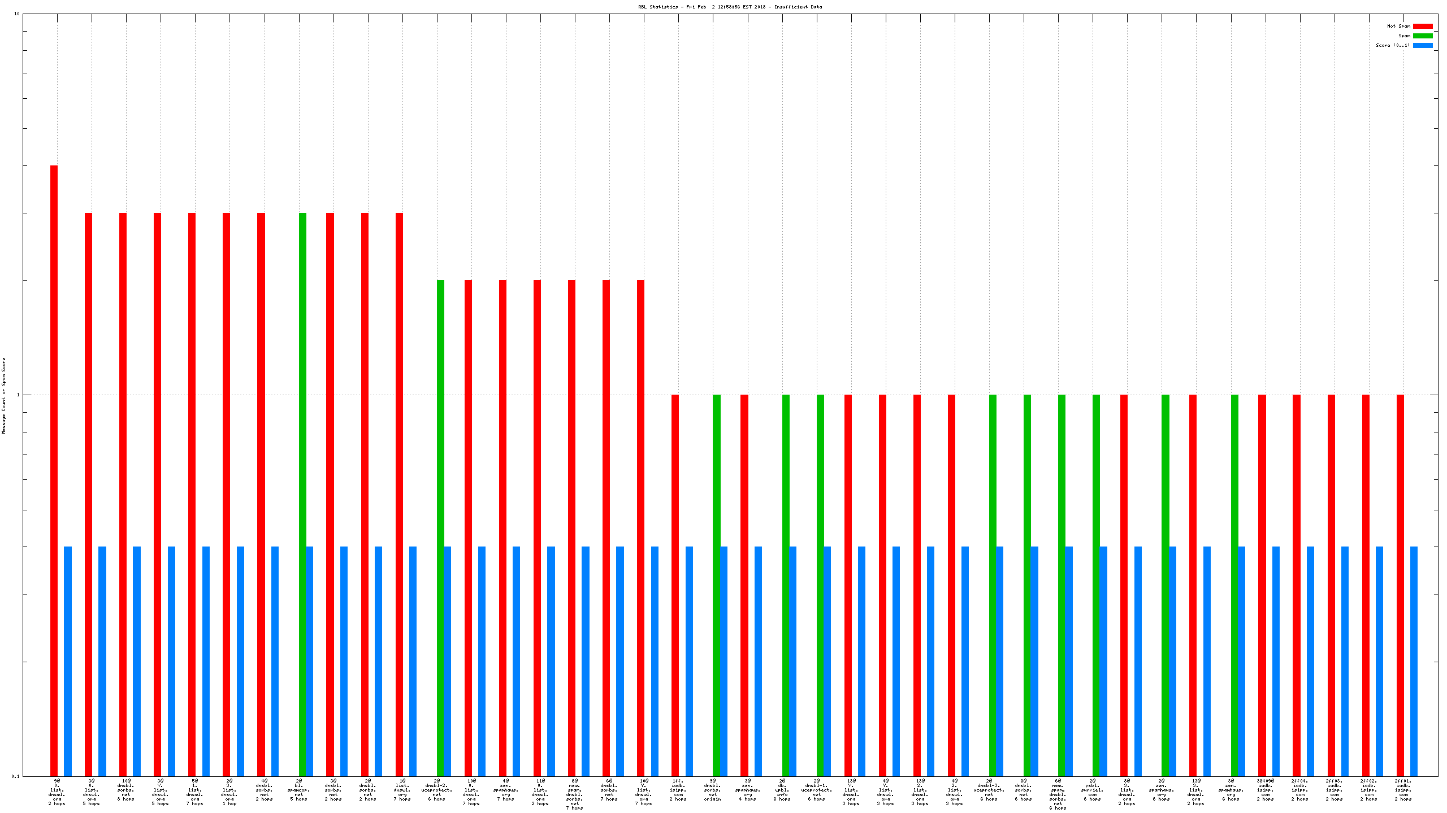
Task: Click the 1ff. iadb.isipp.com axis label
Action: [678, 790]
